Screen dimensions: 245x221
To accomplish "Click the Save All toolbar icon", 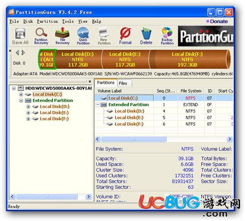I will (20, 36).
